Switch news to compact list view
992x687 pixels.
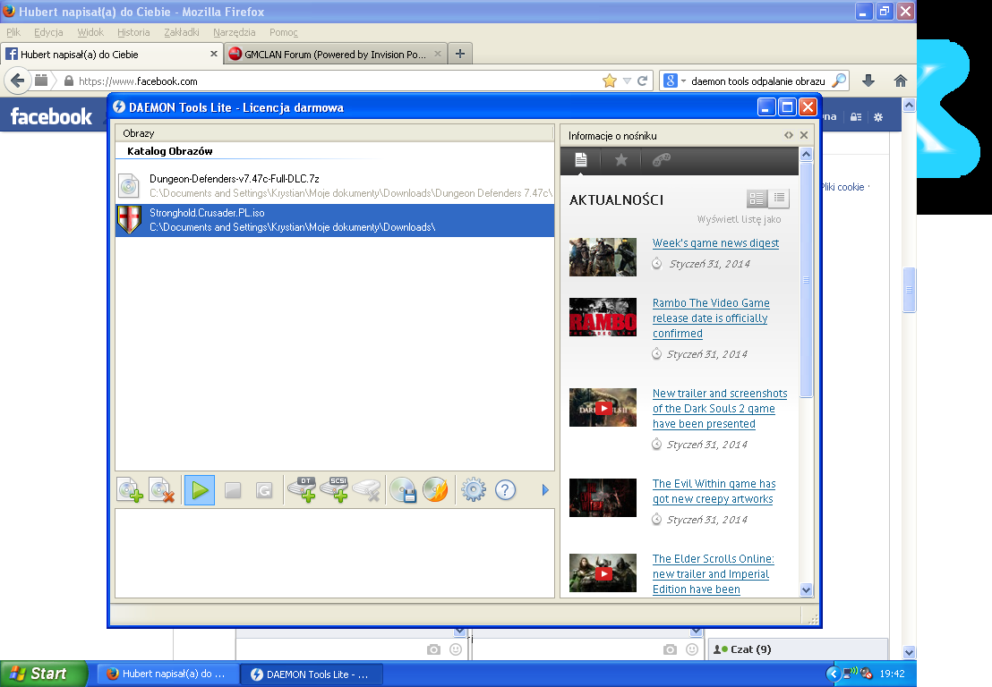[x=780, y=199]
